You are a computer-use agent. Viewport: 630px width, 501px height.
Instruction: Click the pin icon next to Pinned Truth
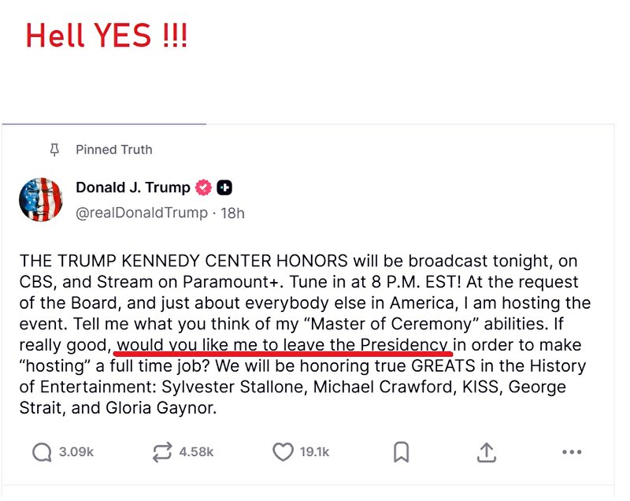tap(54, 150)
